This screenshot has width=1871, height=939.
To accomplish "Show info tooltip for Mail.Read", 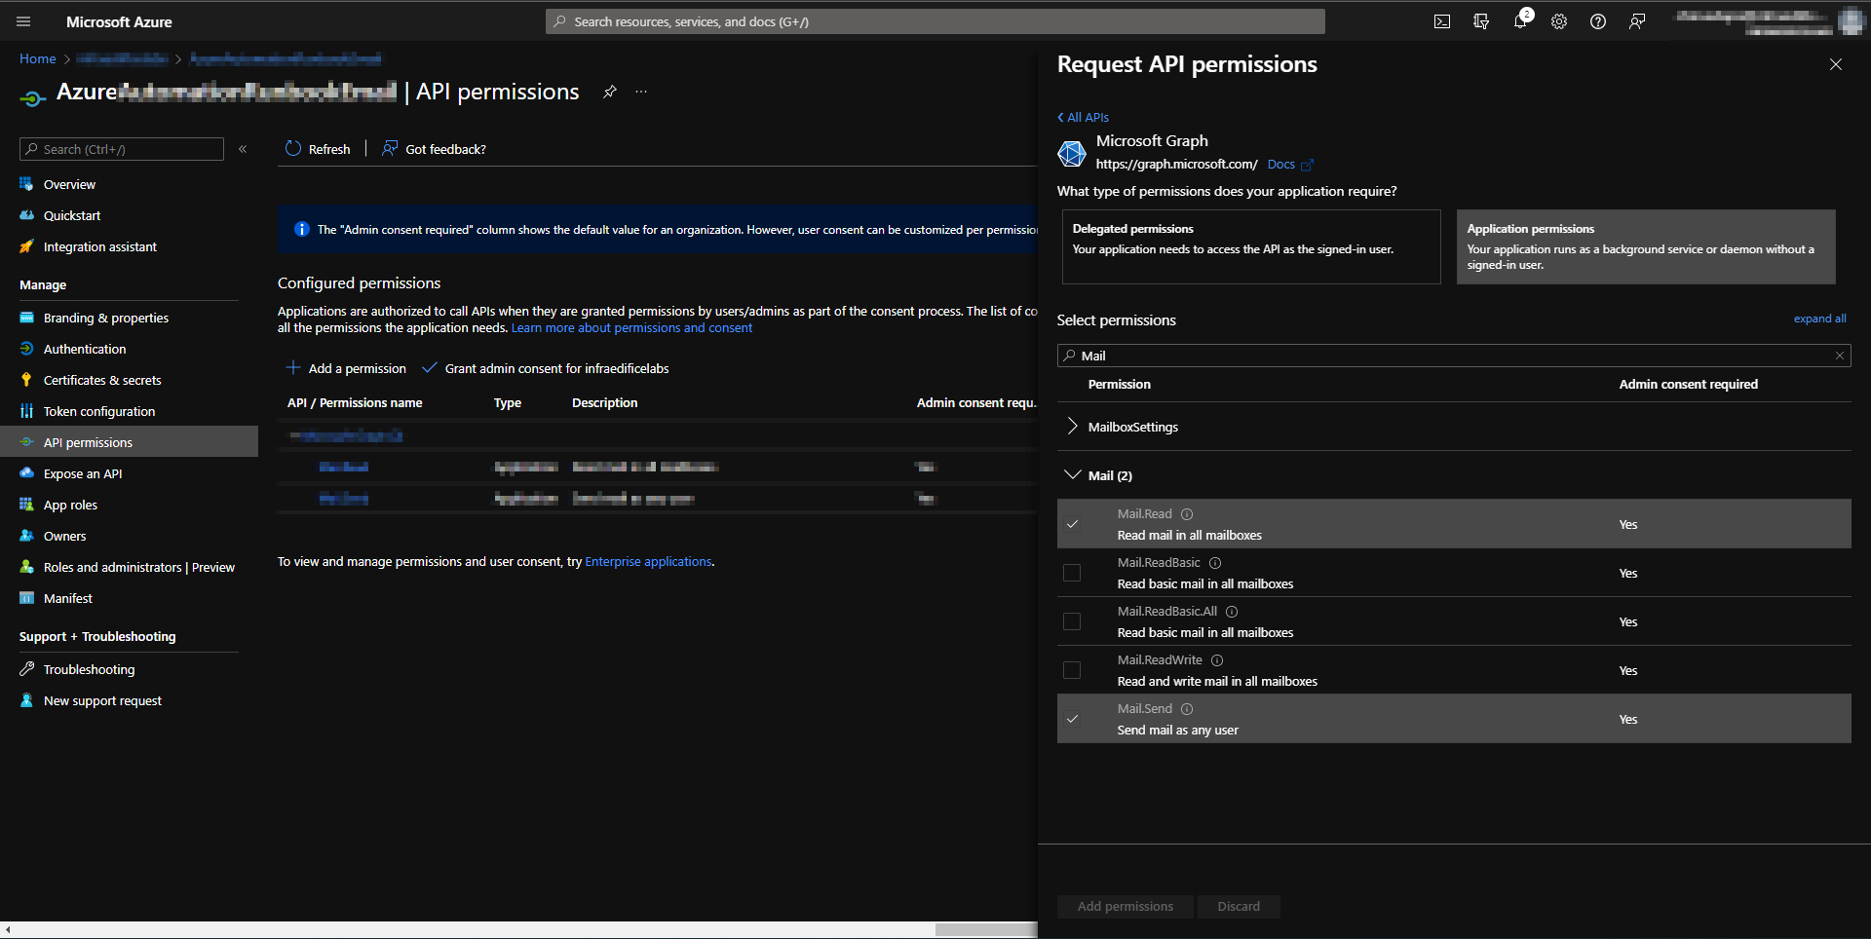I will pyautogui.click(x=1187, y=514).
